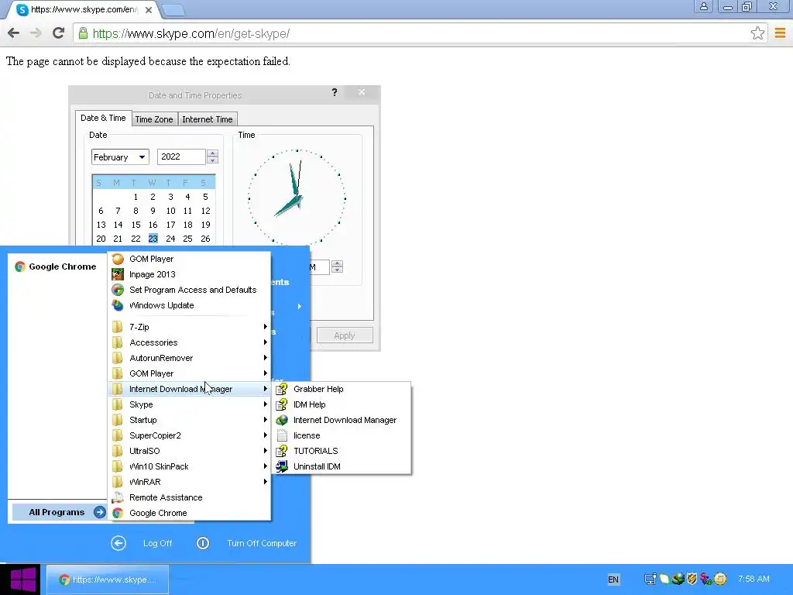The image size is (793, 595).
Task: Click the address bar URL
Action: click(x=191, y=34)
